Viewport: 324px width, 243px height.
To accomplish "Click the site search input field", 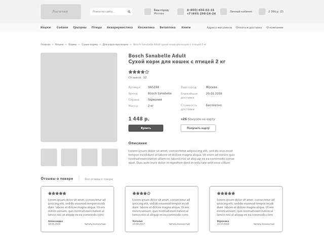I will click(107, 11).
